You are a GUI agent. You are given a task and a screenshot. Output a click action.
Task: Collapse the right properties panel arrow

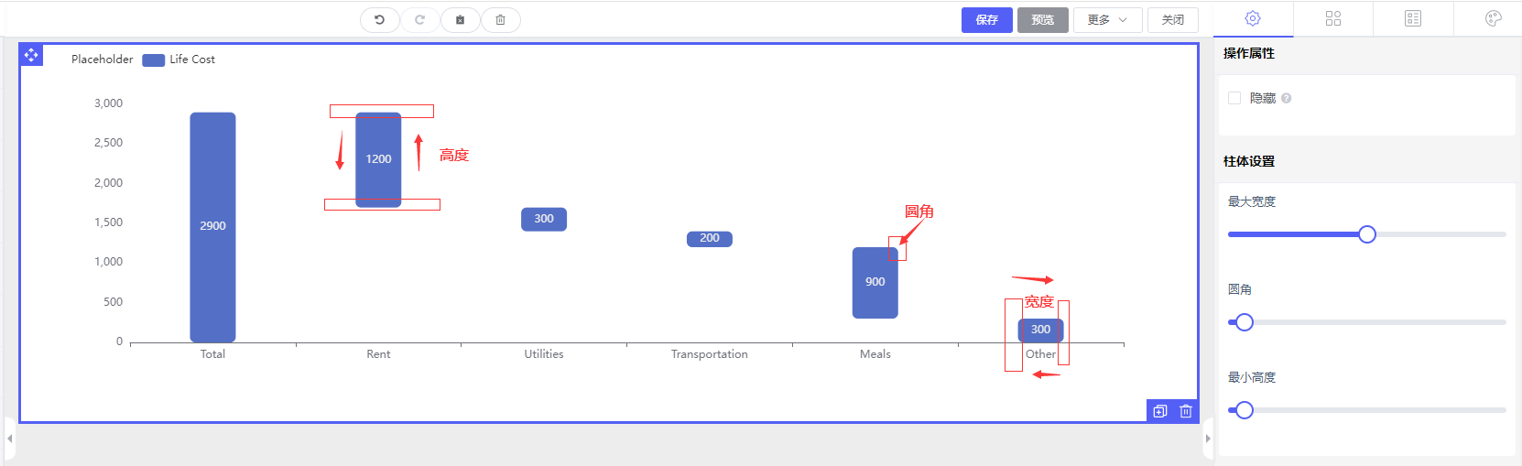1208,439
